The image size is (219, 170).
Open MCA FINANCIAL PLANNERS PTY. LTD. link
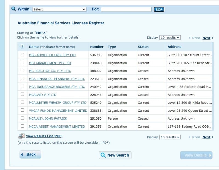coord(57,79)
